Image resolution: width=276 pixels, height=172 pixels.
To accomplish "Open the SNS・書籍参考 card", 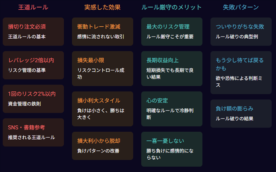I will [33, 132].
